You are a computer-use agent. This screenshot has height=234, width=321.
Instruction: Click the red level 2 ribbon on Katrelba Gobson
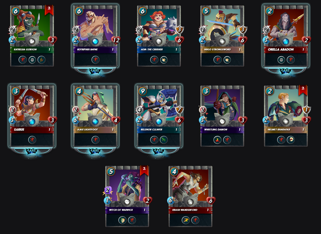(x=49, y=10)
